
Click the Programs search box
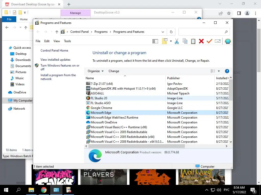coord(204,32)
